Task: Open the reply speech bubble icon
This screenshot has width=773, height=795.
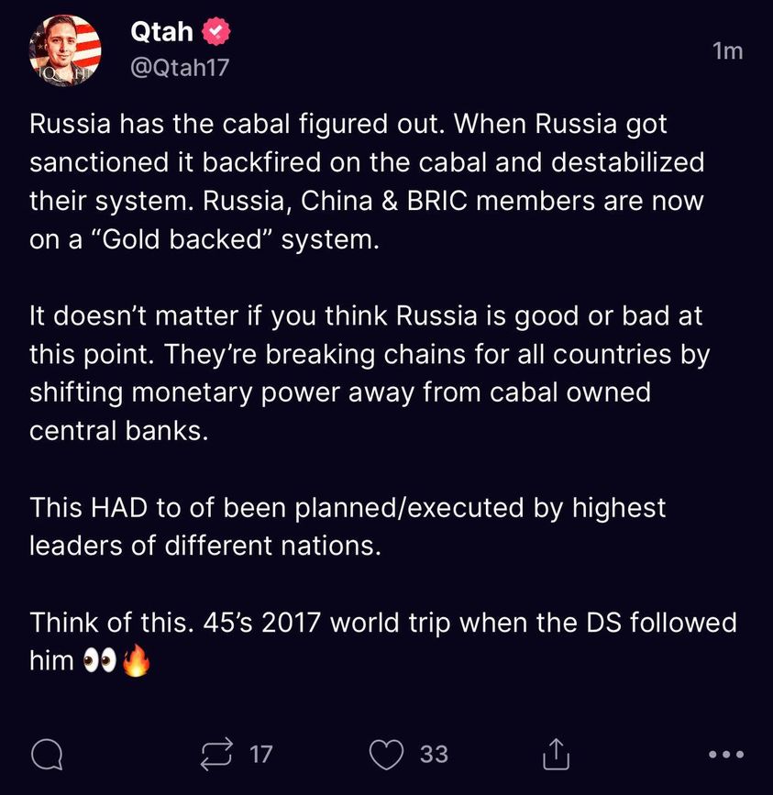Action: (47, 755)
